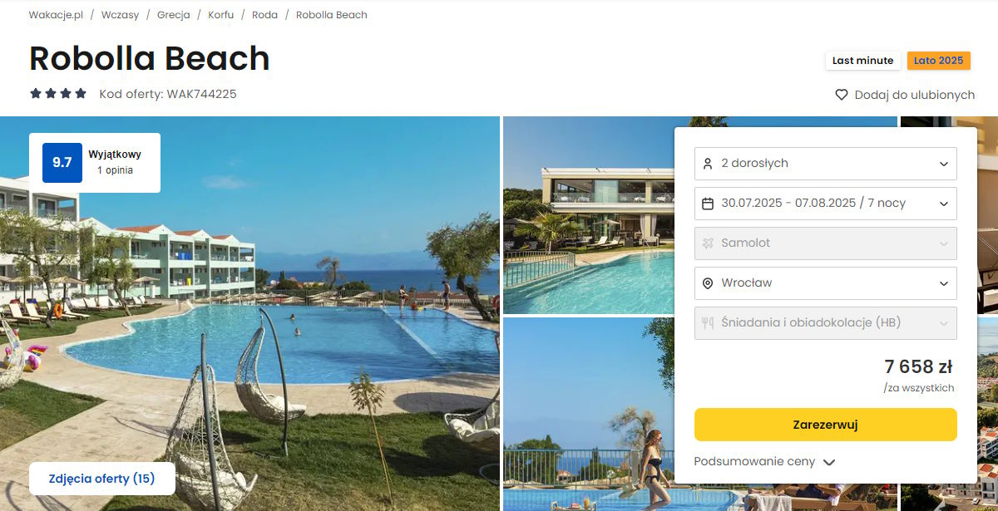Open the 2 dorosłych guests dropdown
The width and height of the screenshot is (998, 511).
click(x=826, y=164)
